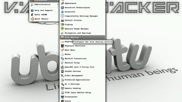
Task: Choose the highlighted File Sharing item
Action: tap(82, 37)
